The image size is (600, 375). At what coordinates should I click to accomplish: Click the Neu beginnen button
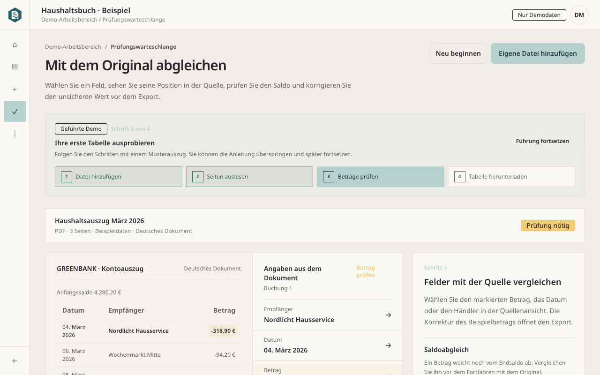coord(458,53)
